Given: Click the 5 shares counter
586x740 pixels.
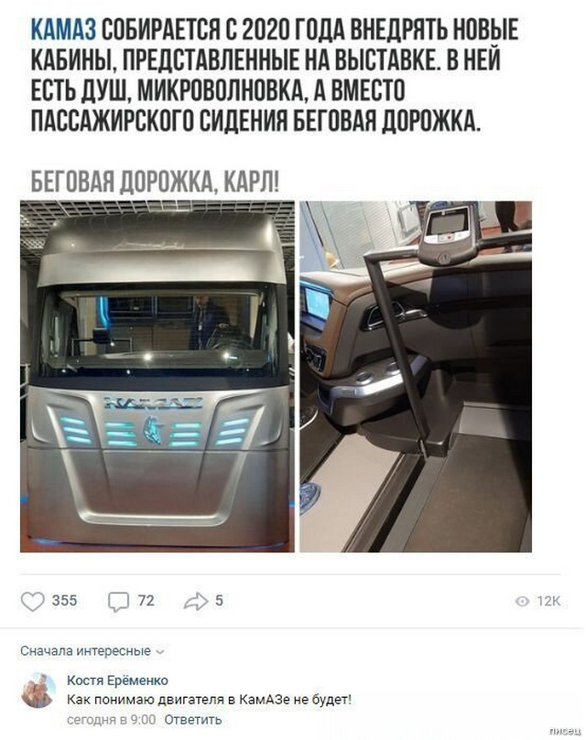Looking at the screenshot, I should [219, 600].
